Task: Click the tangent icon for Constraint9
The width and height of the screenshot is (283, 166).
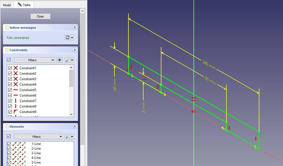Action: tap(16, 112)
